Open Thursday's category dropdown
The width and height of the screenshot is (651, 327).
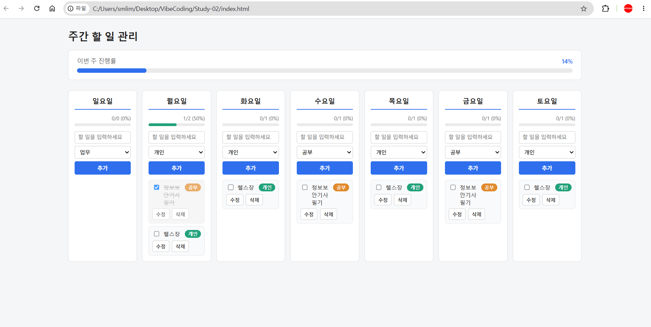click(x=399, y=152)
